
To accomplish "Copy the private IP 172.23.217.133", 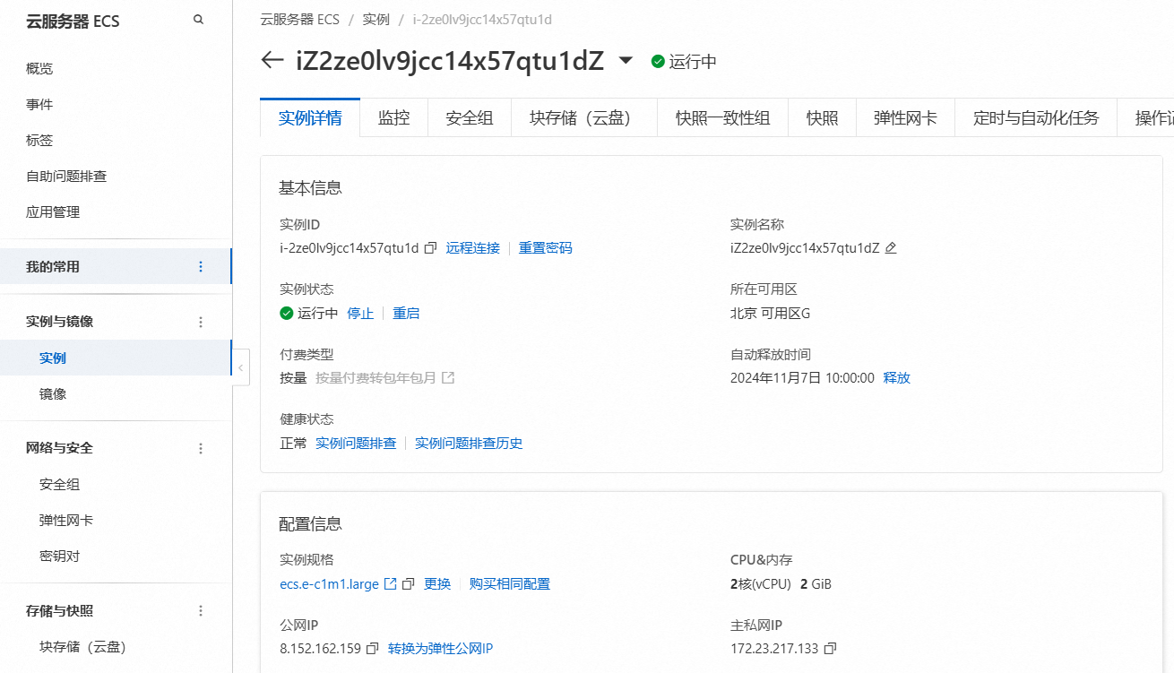I will pyautogui.click(x=830, y=649).
